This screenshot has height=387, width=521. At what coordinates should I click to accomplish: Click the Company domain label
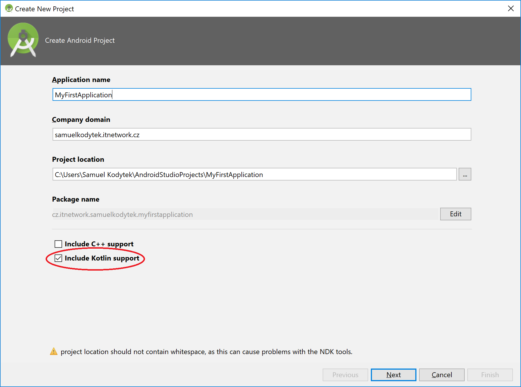coord(81,120)
